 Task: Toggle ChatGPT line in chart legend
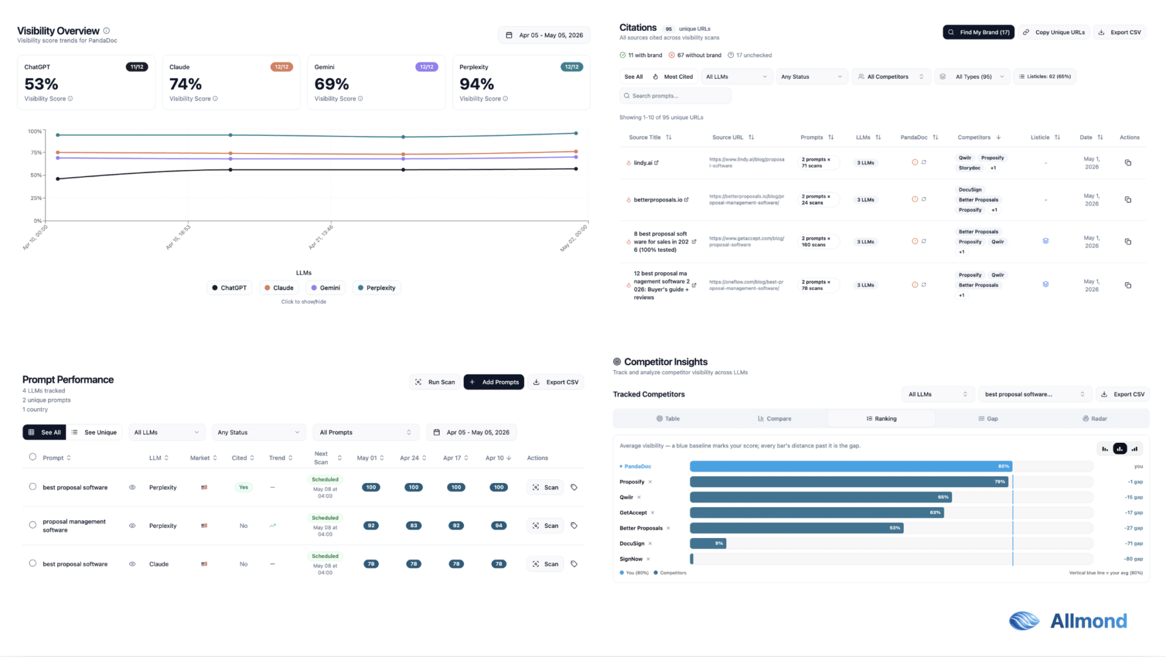(229, 288)
